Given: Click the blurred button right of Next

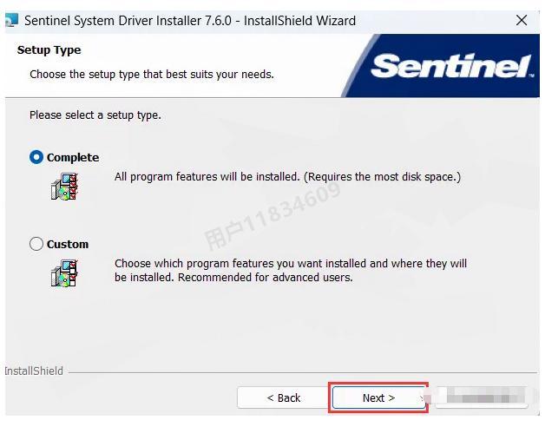Looking at the screenshot, I should [482, 397].
